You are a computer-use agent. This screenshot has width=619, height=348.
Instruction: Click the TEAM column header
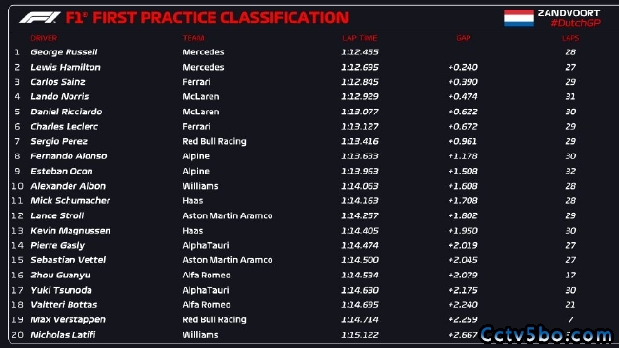[193, 38]
